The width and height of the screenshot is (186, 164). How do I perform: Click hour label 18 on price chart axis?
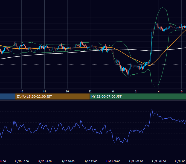[44, 92]
